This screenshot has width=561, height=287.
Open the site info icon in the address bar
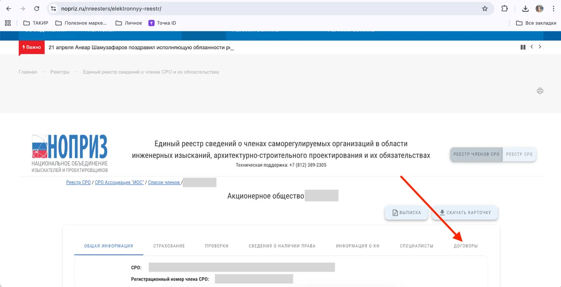(x=53, y=8)
